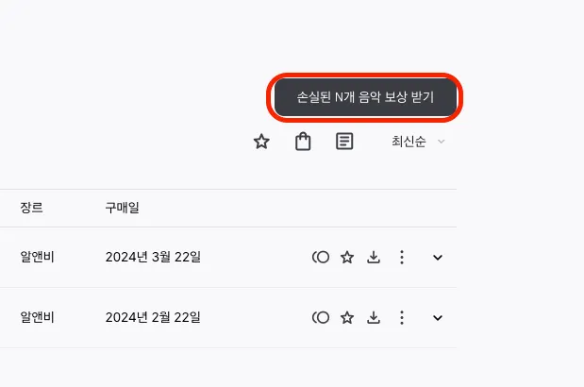
Task: Expand the 2024년 2월 22일 row
Action: click(438, 318)
